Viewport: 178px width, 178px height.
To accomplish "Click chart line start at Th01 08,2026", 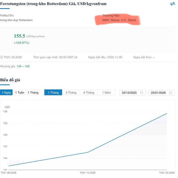I will (x=9, y=166).
